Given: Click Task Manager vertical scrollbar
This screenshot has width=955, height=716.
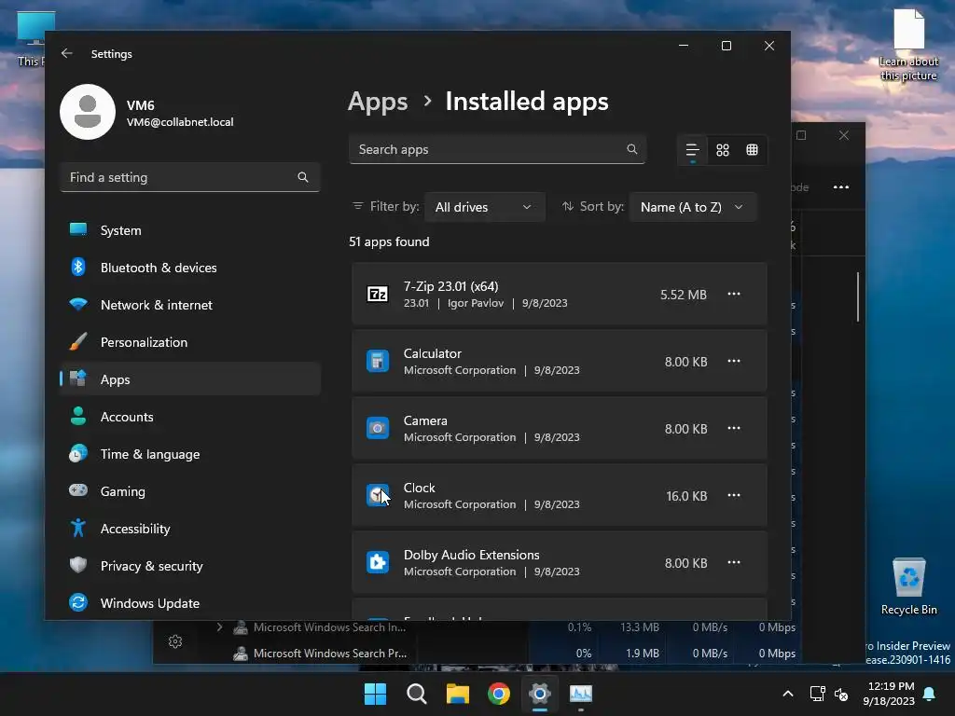Looking at the screenshot, I should click(x=858, y=297).
